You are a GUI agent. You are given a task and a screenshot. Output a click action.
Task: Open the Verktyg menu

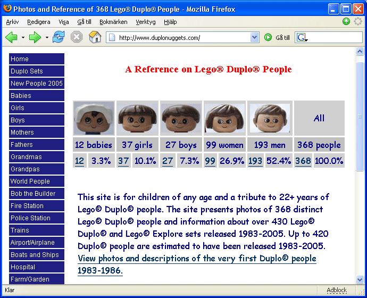click(146, 22)
